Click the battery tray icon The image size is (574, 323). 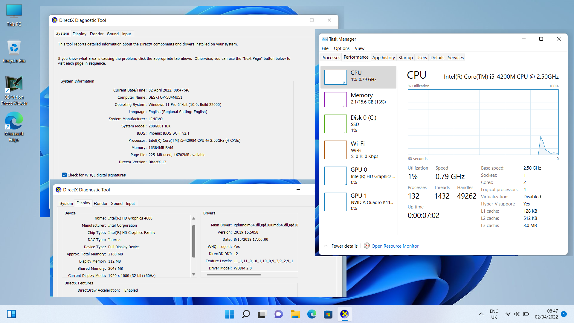point(526,314)
